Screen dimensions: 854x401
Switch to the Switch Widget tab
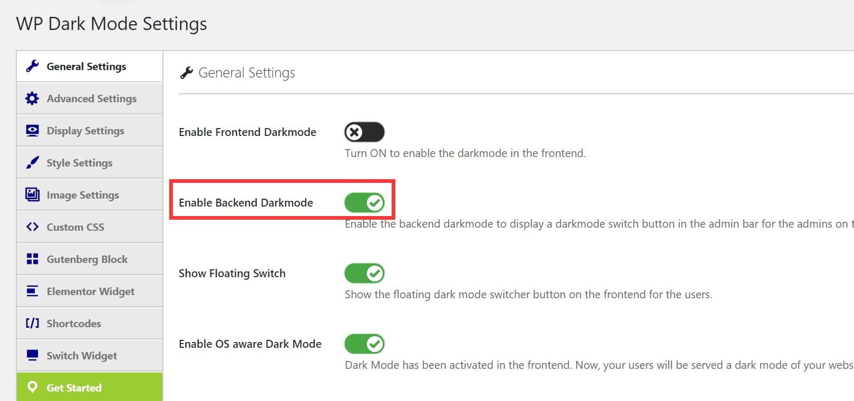click(x=82, y=356)
